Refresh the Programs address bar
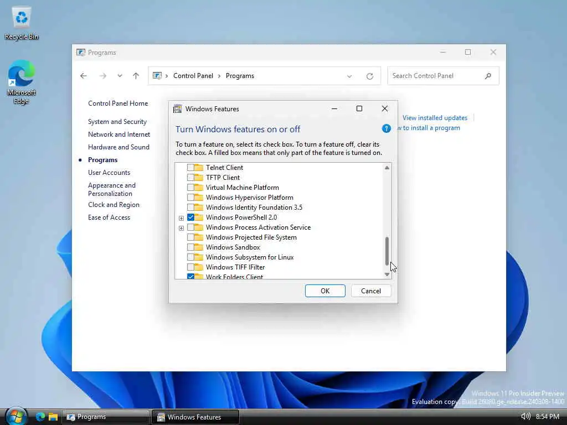The width and height of the screenshot is (567, 425). pos(369,76)
